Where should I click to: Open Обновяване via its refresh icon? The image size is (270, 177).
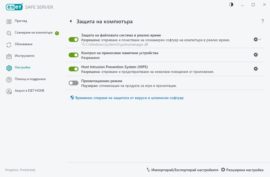(8, 44)
